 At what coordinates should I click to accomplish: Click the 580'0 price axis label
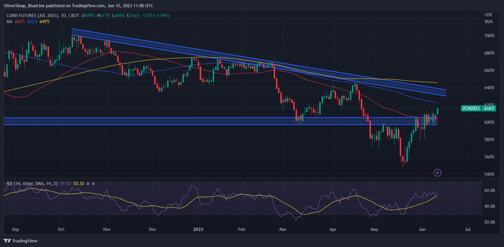(489, 140)
